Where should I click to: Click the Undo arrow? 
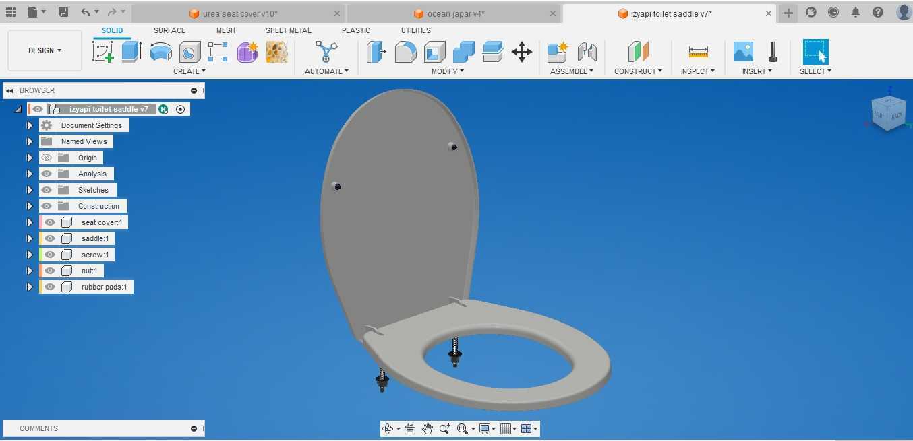pyautogui.click(x=85, y=12)
